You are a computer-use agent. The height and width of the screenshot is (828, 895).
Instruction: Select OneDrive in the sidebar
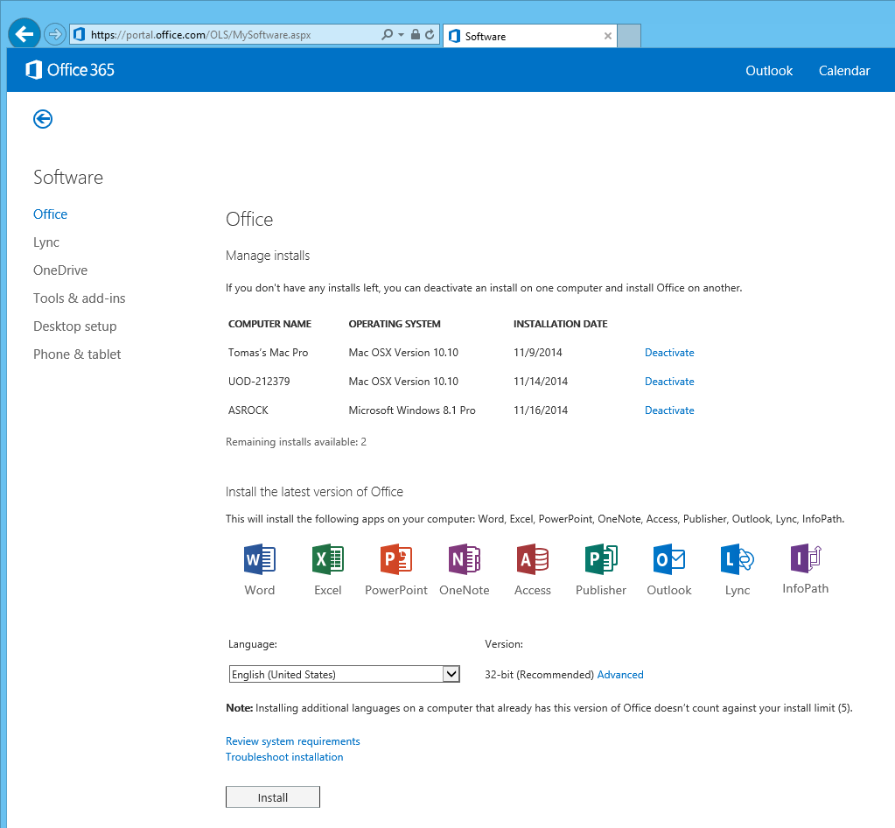click(x=60, y=270)
